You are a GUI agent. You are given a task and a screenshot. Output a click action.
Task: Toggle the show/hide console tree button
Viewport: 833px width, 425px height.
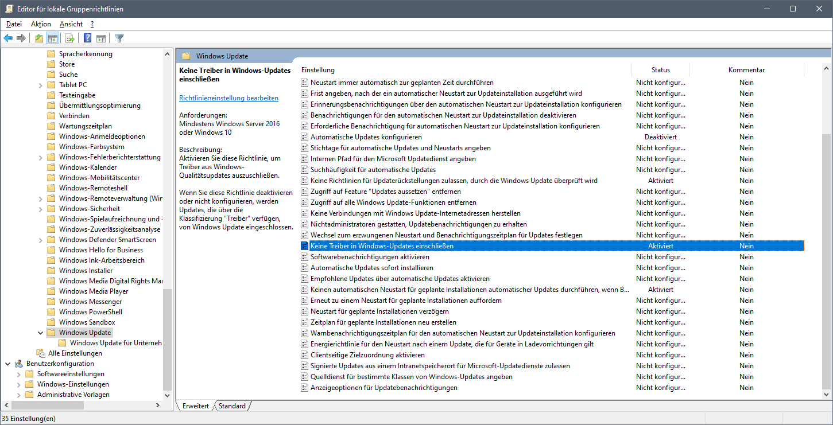pyautogui.click(x=52, y=38)
